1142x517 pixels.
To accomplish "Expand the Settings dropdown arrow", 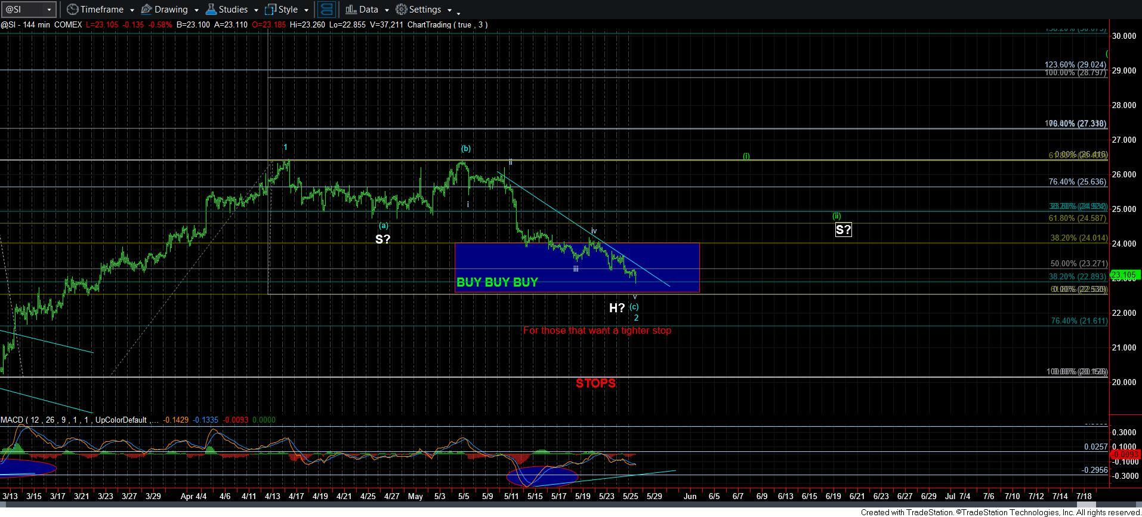I will (449, 10).
